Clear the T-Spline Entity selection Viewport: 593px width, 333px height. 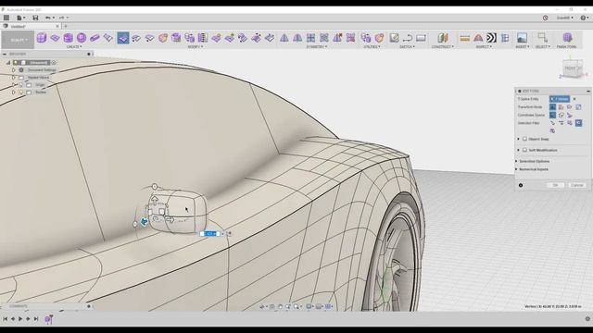click(x=574, y=99)
